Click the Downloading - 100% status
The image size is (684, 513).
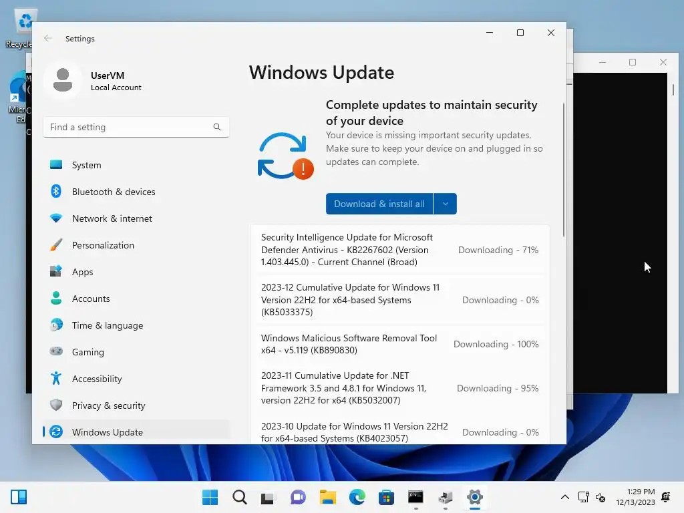tap(496, 344)
